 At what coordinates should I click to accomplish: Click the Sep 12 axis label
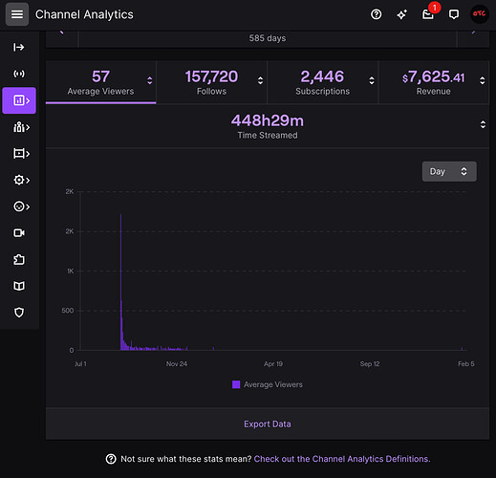click(x=370, y=363)
